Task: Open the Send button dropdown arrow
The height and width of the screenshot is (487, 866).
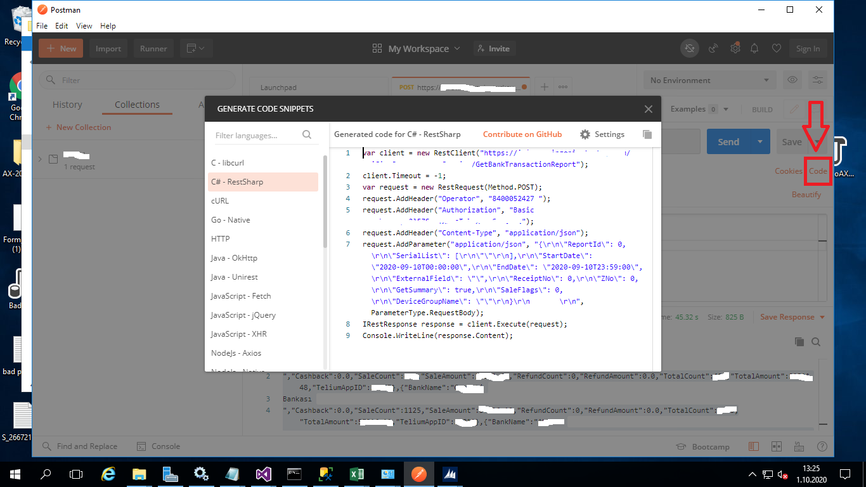Action: 760,142
